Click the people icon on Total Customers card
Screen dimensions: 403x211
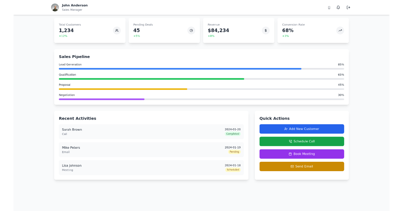point(117,30)
